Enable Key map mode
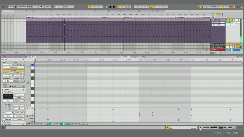 [x=206, y=7]
